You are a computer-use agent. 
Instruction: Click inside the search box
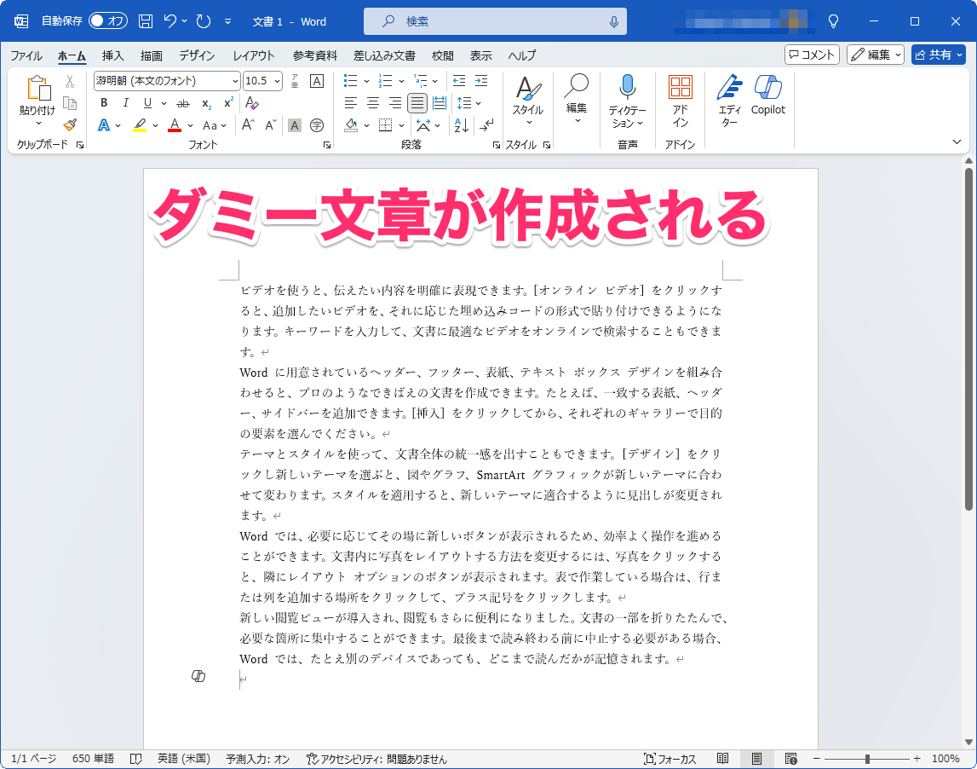point(494,21)
